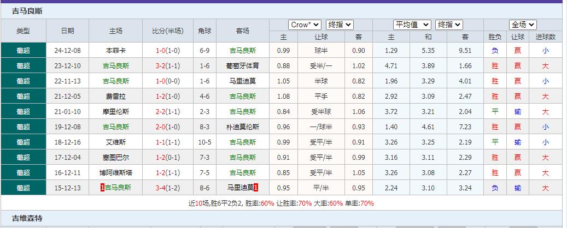Open the 全场 period dropdown
Viewport: 567px width, 228px height.
523,25
